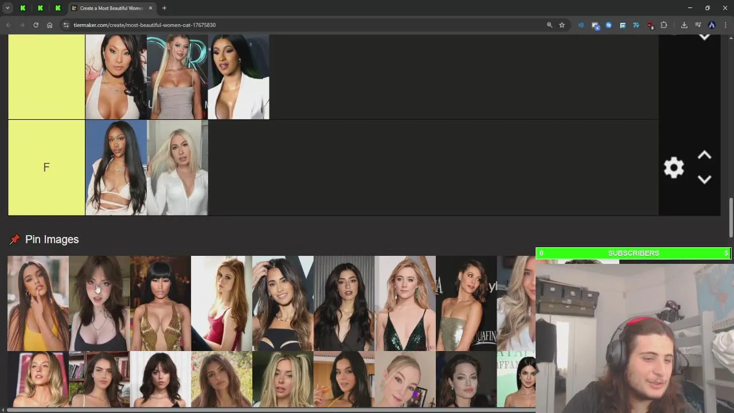Viewport: 734px width, 413px height.
Task: Pick pool image of woman in yellow top
Action: tap(38, 303)
